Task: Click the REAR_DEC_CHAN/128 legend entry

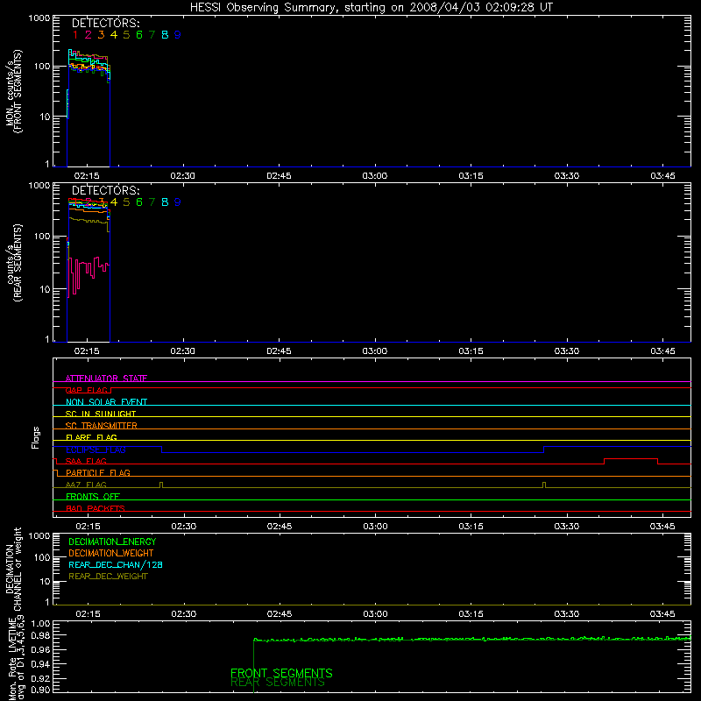Action: (x=116, y=565)
